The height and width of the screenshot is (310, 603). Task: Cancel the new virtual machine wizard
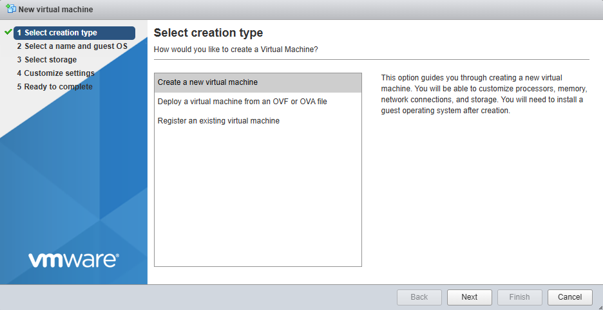click(x=569, y=297)
